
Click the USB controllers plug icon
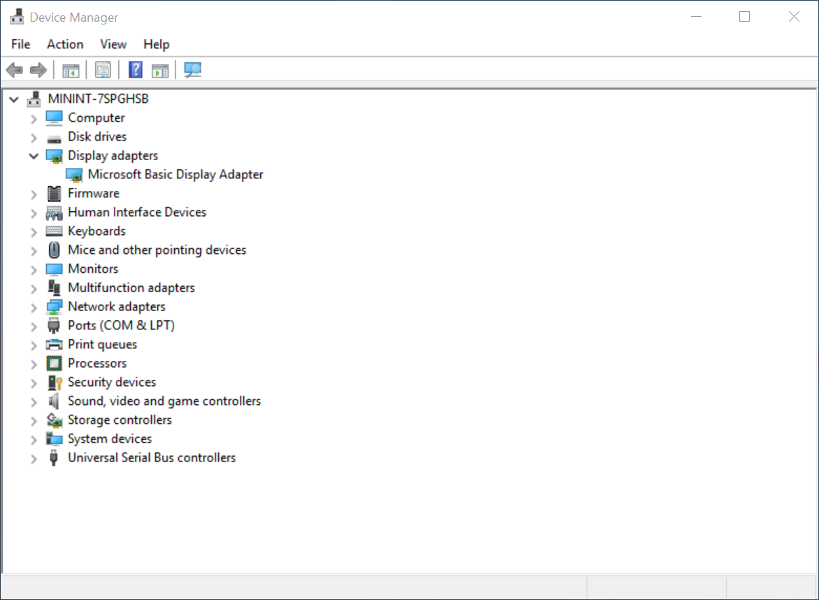pos(53,458)
